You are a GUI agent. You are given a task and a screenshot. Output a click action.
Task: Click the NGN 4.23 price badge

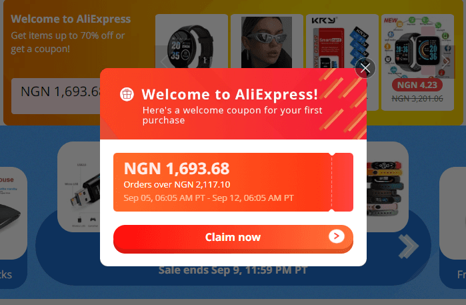(417, 85)
